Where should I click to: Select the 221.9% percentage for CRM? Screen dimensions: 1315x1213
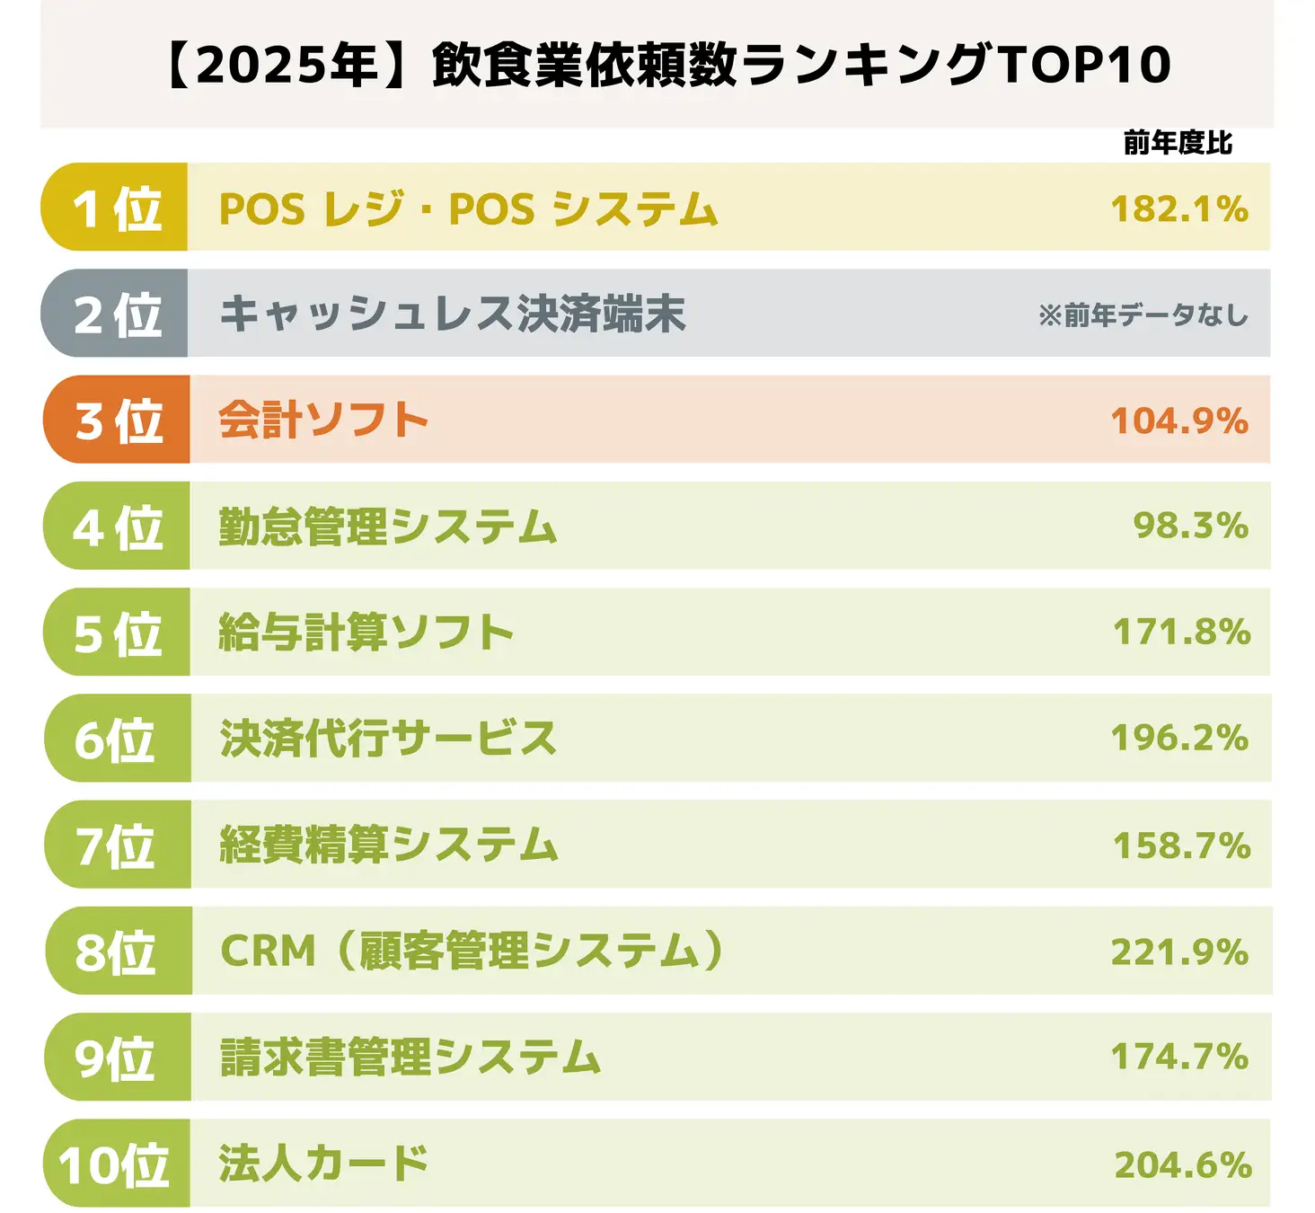[1179, 952]
